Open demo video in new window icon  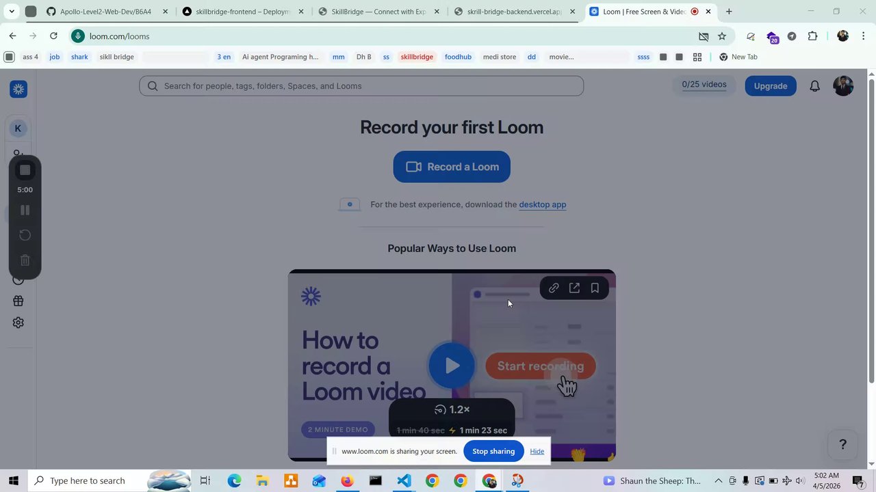pyautogui.click(x=574, y=288)
